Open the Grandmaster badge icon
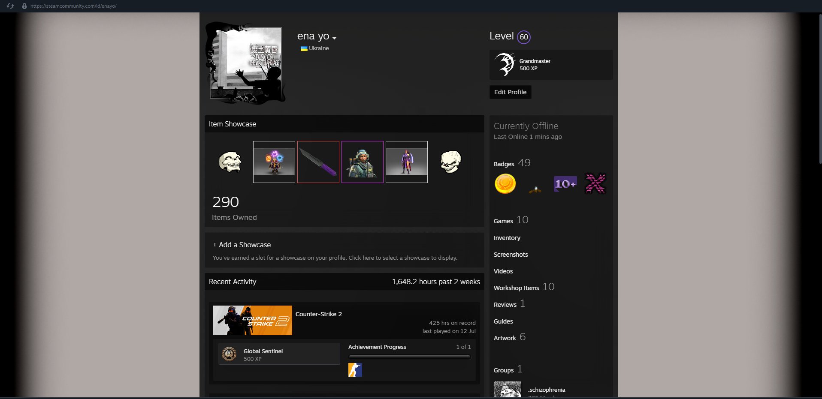 click(505, 65)
